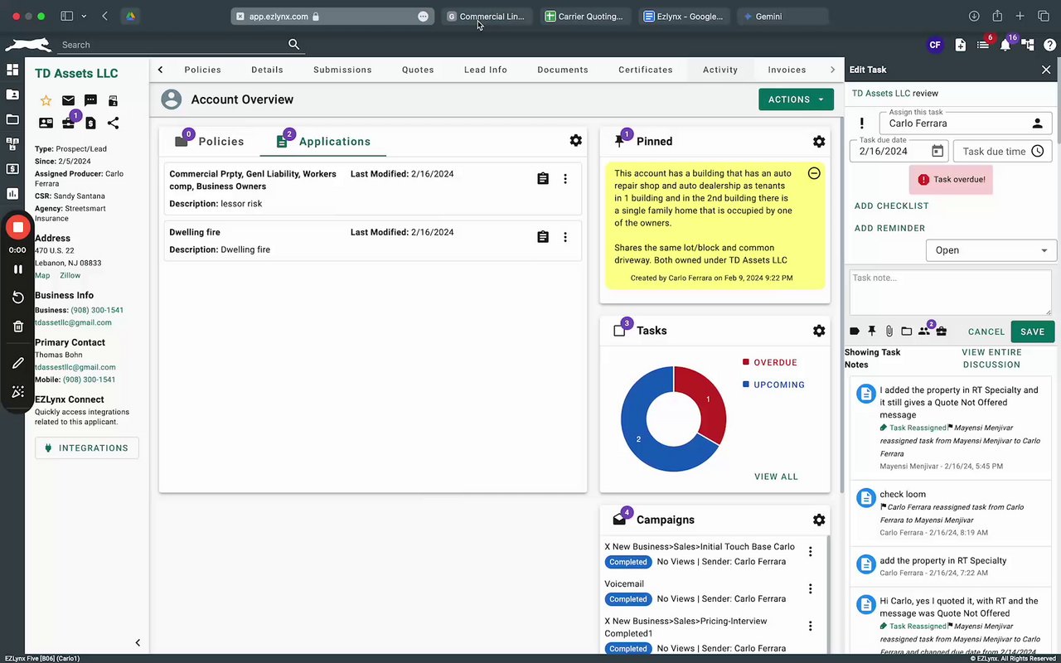
Task: Open settings gear on Pinned card
Action: click(819, 142)
